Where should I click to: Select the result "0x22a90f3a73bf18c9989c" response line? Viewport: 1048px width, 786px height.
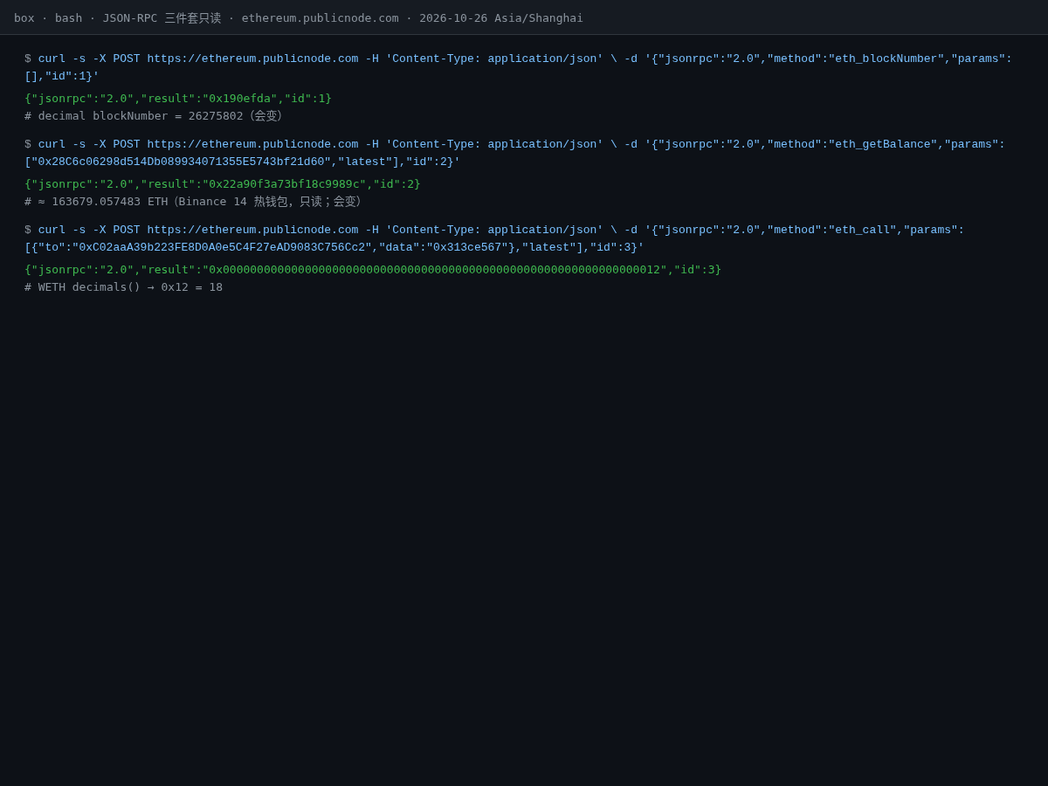point(223,184)
